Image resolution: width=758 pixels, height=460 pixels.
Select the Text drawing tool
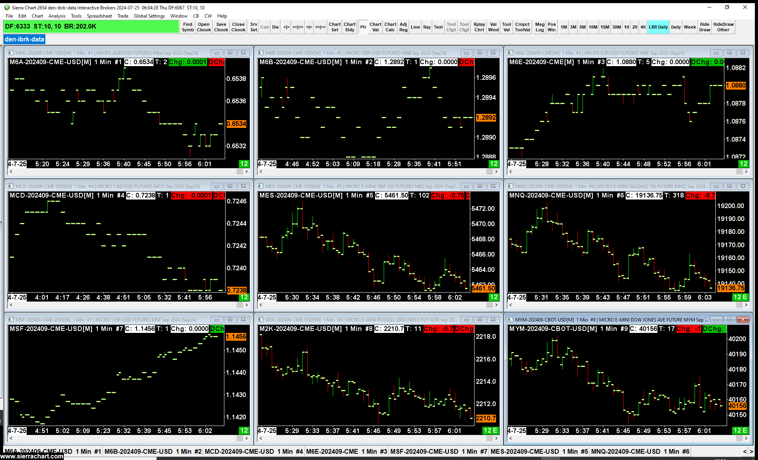[438, 27]
